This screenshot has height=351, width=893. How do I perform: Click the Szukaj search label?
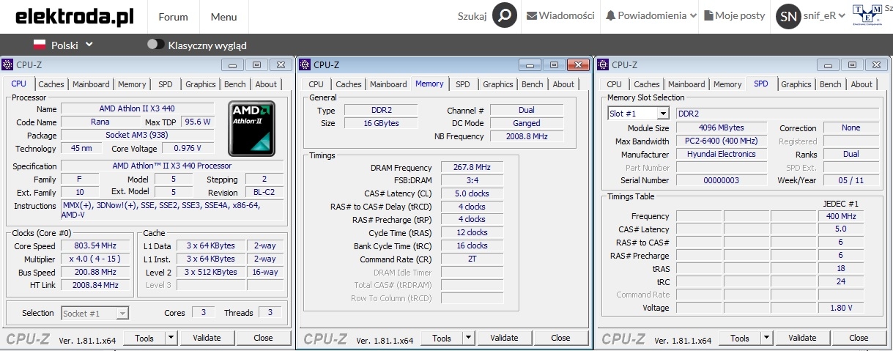point(472,16)
